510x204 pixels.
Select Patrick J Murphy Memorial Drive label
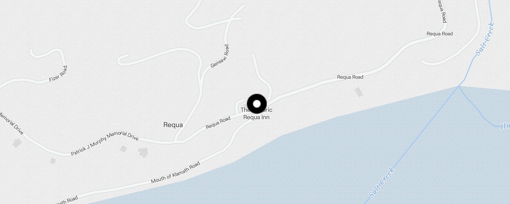point(105,143)
